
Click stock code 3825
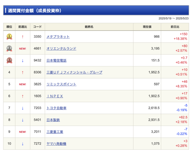(37, 84)
